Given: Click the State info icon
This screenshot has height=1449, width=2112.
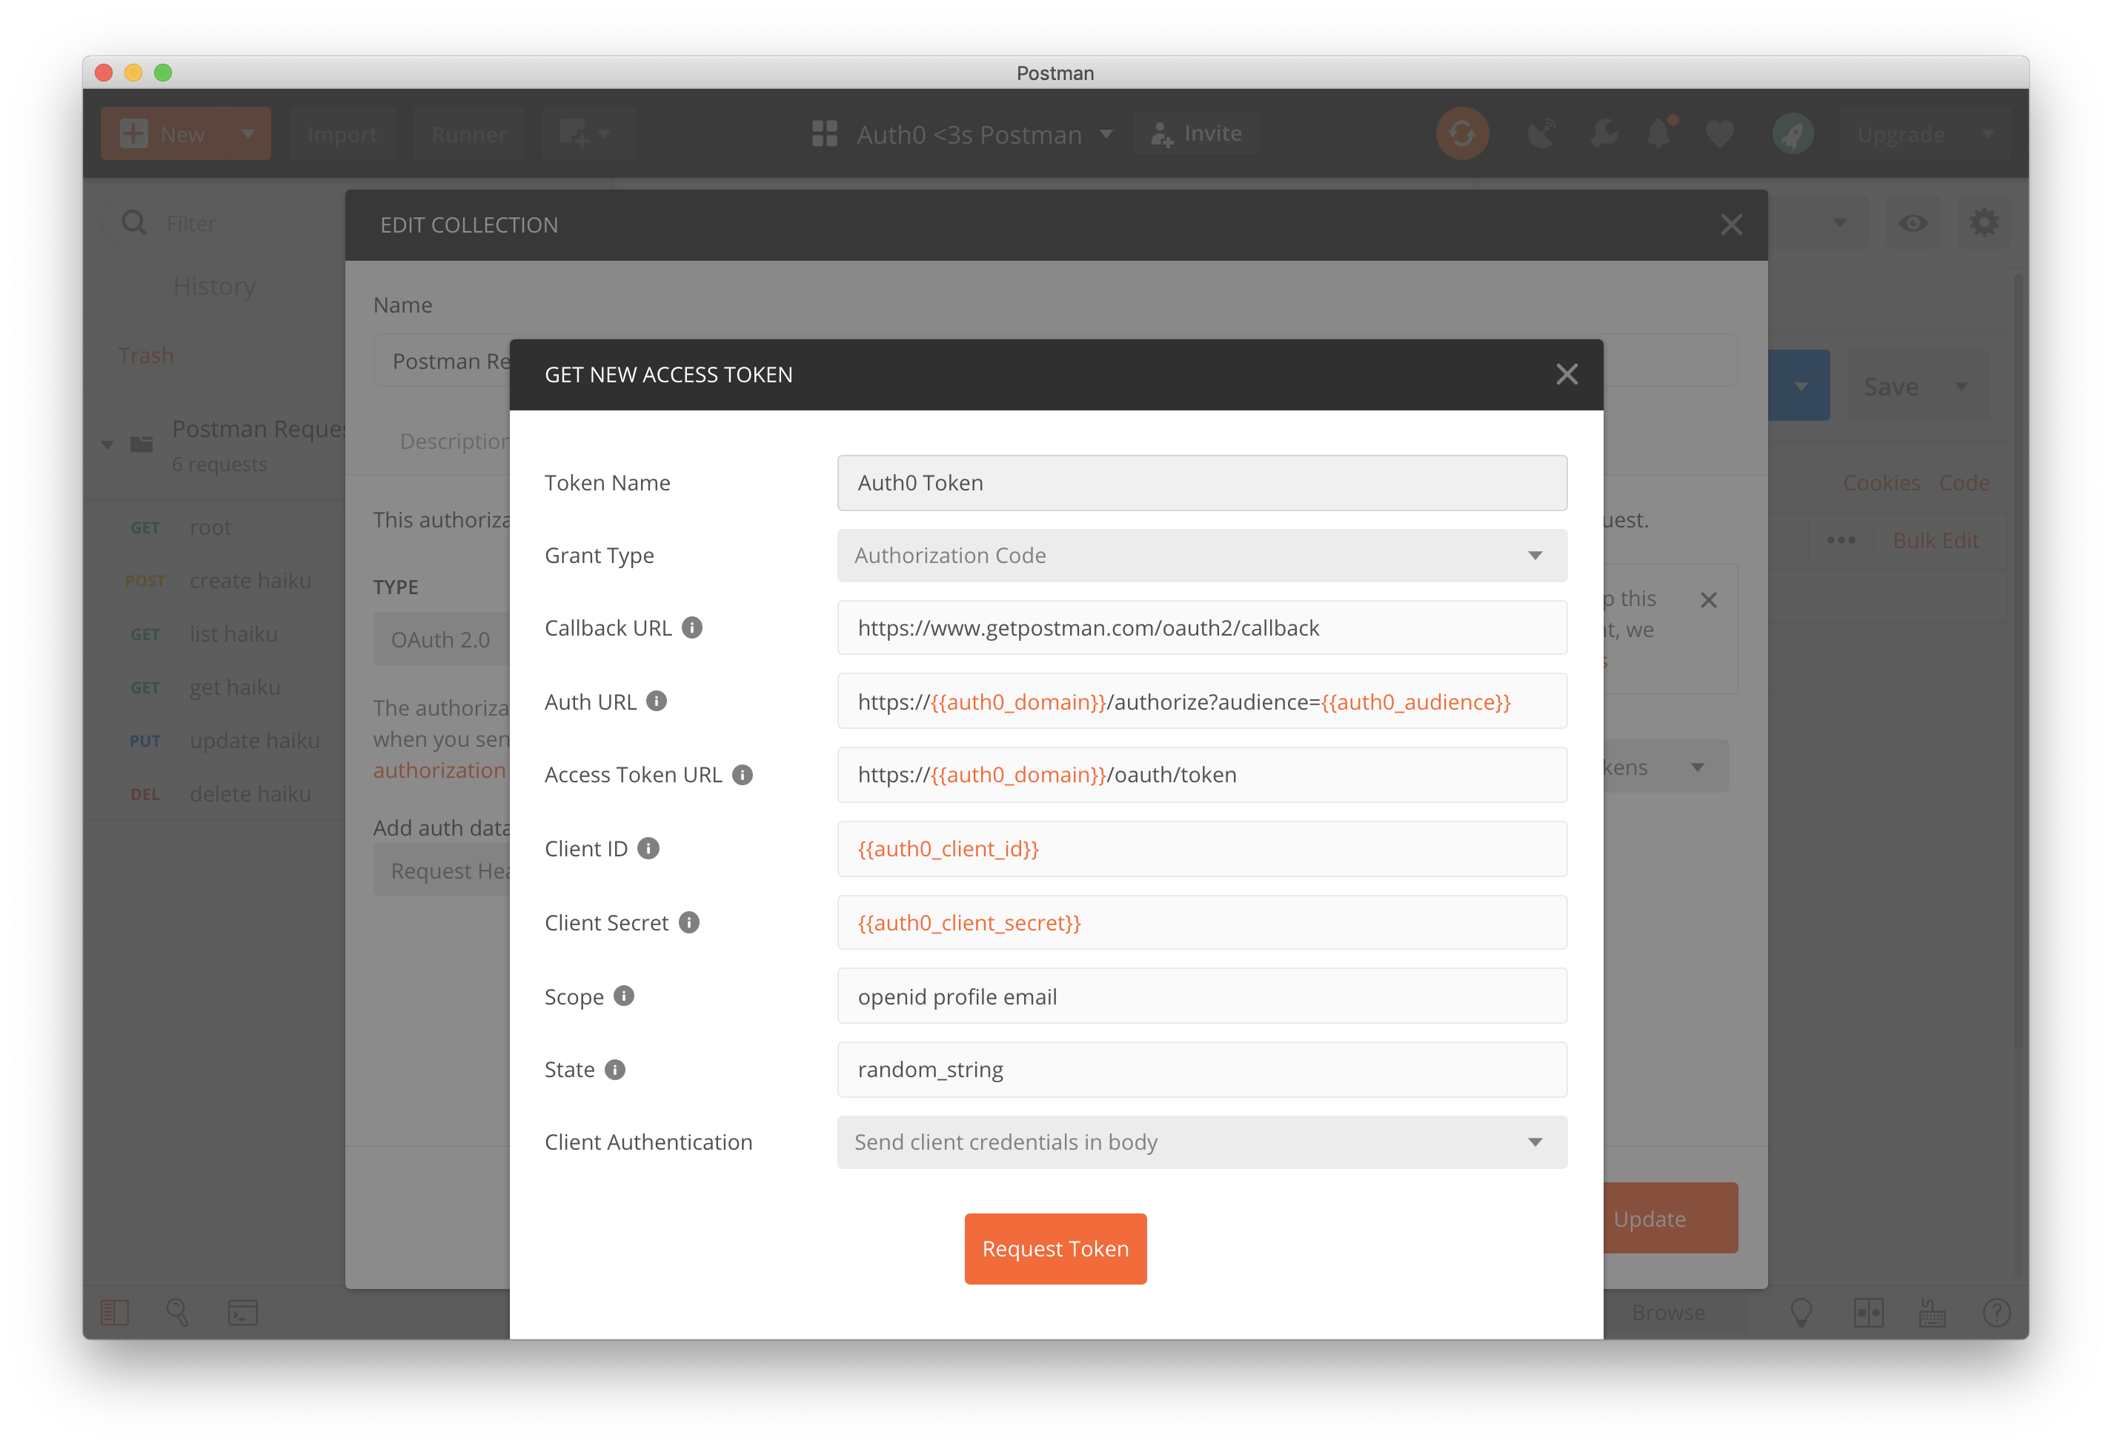Looking at the screenshot, I should pos(615,1069).
